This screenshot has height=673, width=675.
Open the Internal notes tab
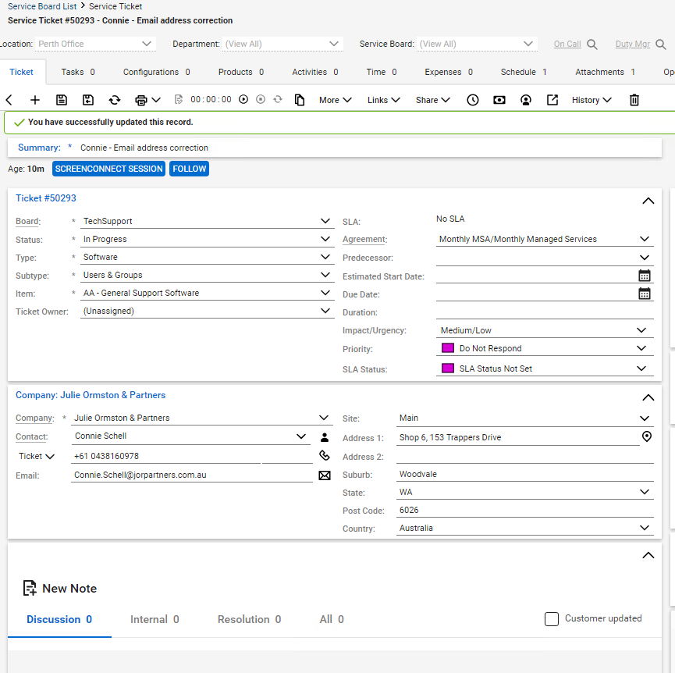click(x=155, y=619)
